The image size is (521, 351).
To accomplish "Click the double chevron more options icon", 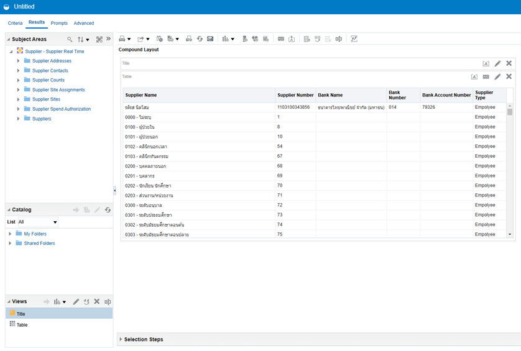I will (108, 39).
